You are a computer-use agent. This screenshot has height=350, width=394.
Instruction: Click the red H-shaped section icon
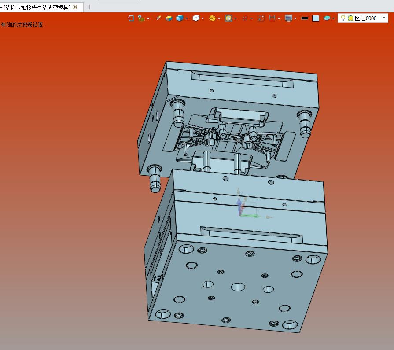[x=272, y=18]
